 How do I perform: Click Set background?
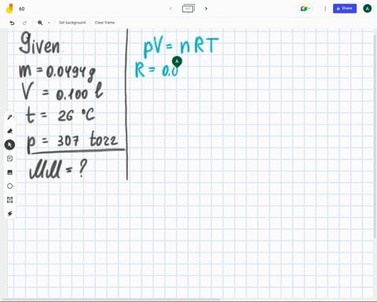click(x=72, y=23)
